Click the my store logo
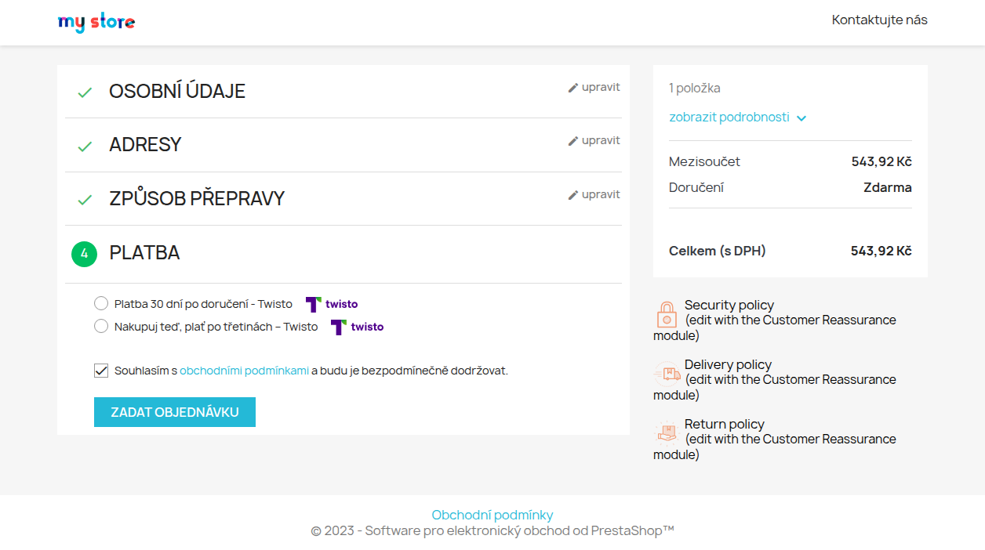The width and height of the screenshot is (985, 550). pos(96,23)
